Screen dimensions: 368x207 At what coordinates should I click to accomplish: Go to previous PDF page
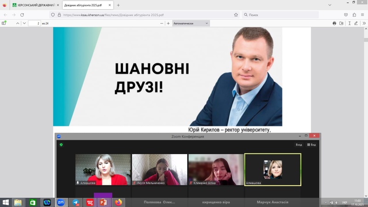tap(17, 23)
